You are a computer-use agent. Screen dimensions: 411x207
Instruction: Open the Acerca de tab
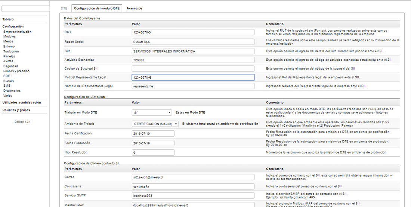point(134,8)
